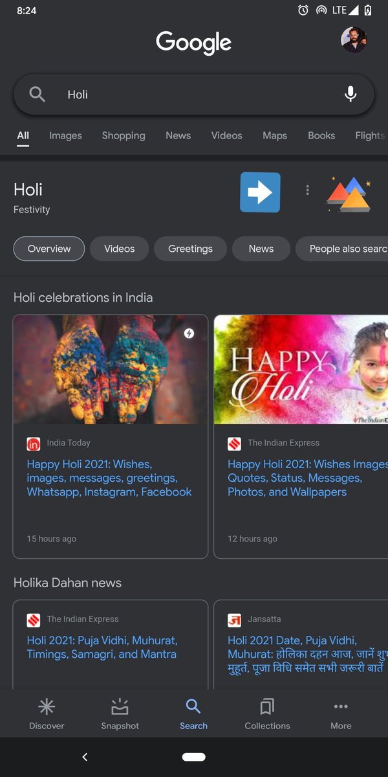Tap the colorful Holi triangles icon
Viewport: 388px width, 777px height.
tap(349, 194)
